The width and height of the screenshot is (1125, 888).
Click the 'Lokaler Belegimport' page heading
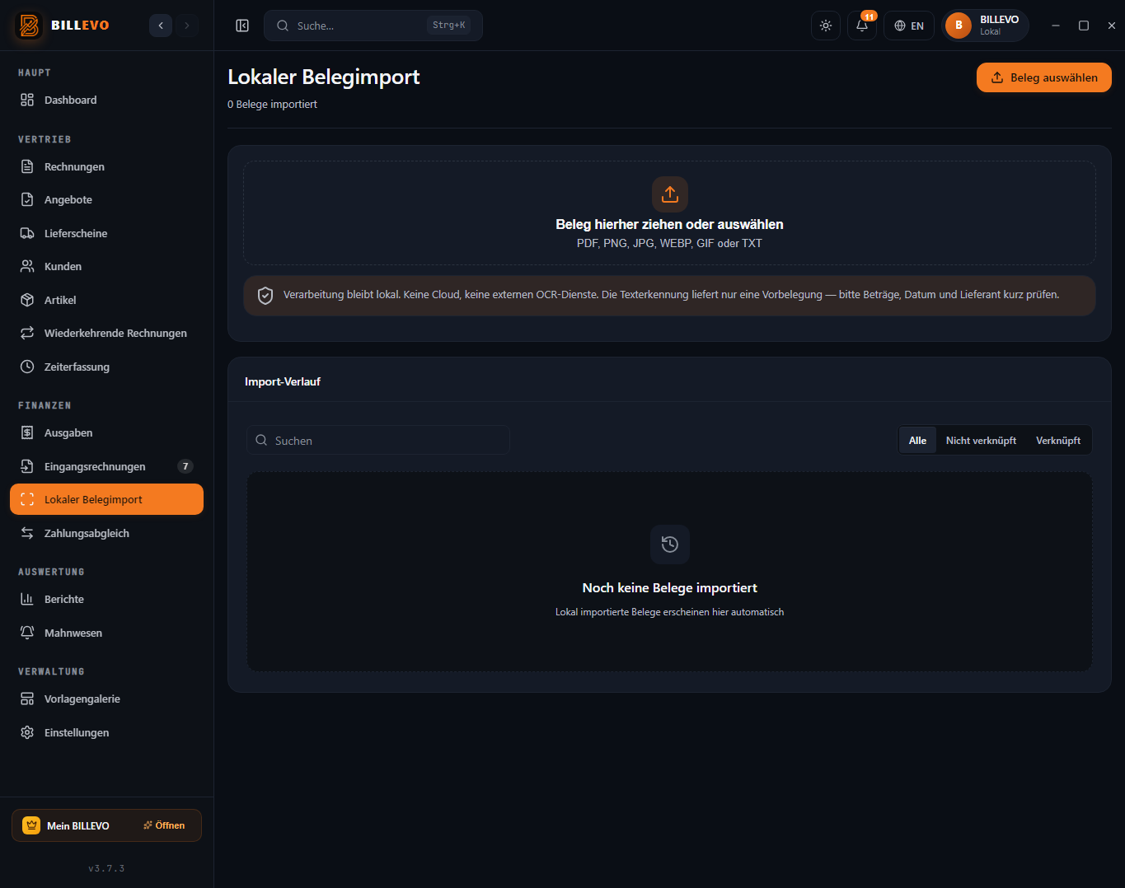(324, 77)
